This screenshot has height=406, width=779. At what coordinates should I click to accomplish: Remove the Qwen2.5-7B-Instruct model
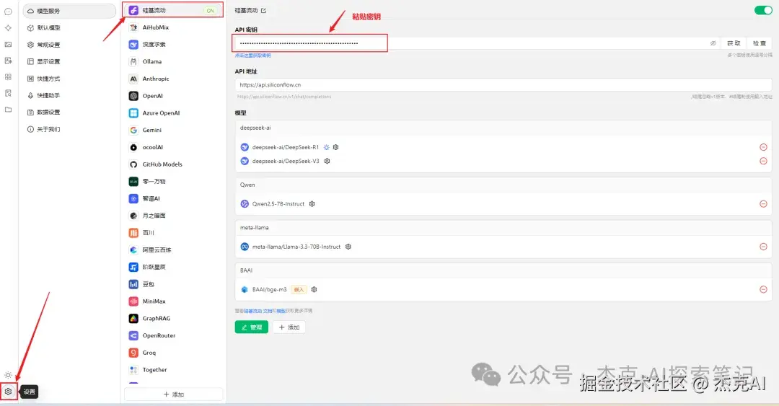[764, 204]
